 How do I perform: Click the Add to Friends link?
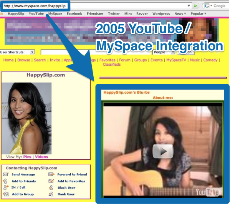pyautogui.click(x=24, y=181)
